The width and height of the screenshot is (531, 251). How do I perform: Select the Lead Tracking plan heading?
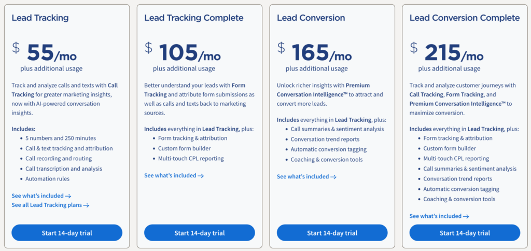tap(40, 18)
